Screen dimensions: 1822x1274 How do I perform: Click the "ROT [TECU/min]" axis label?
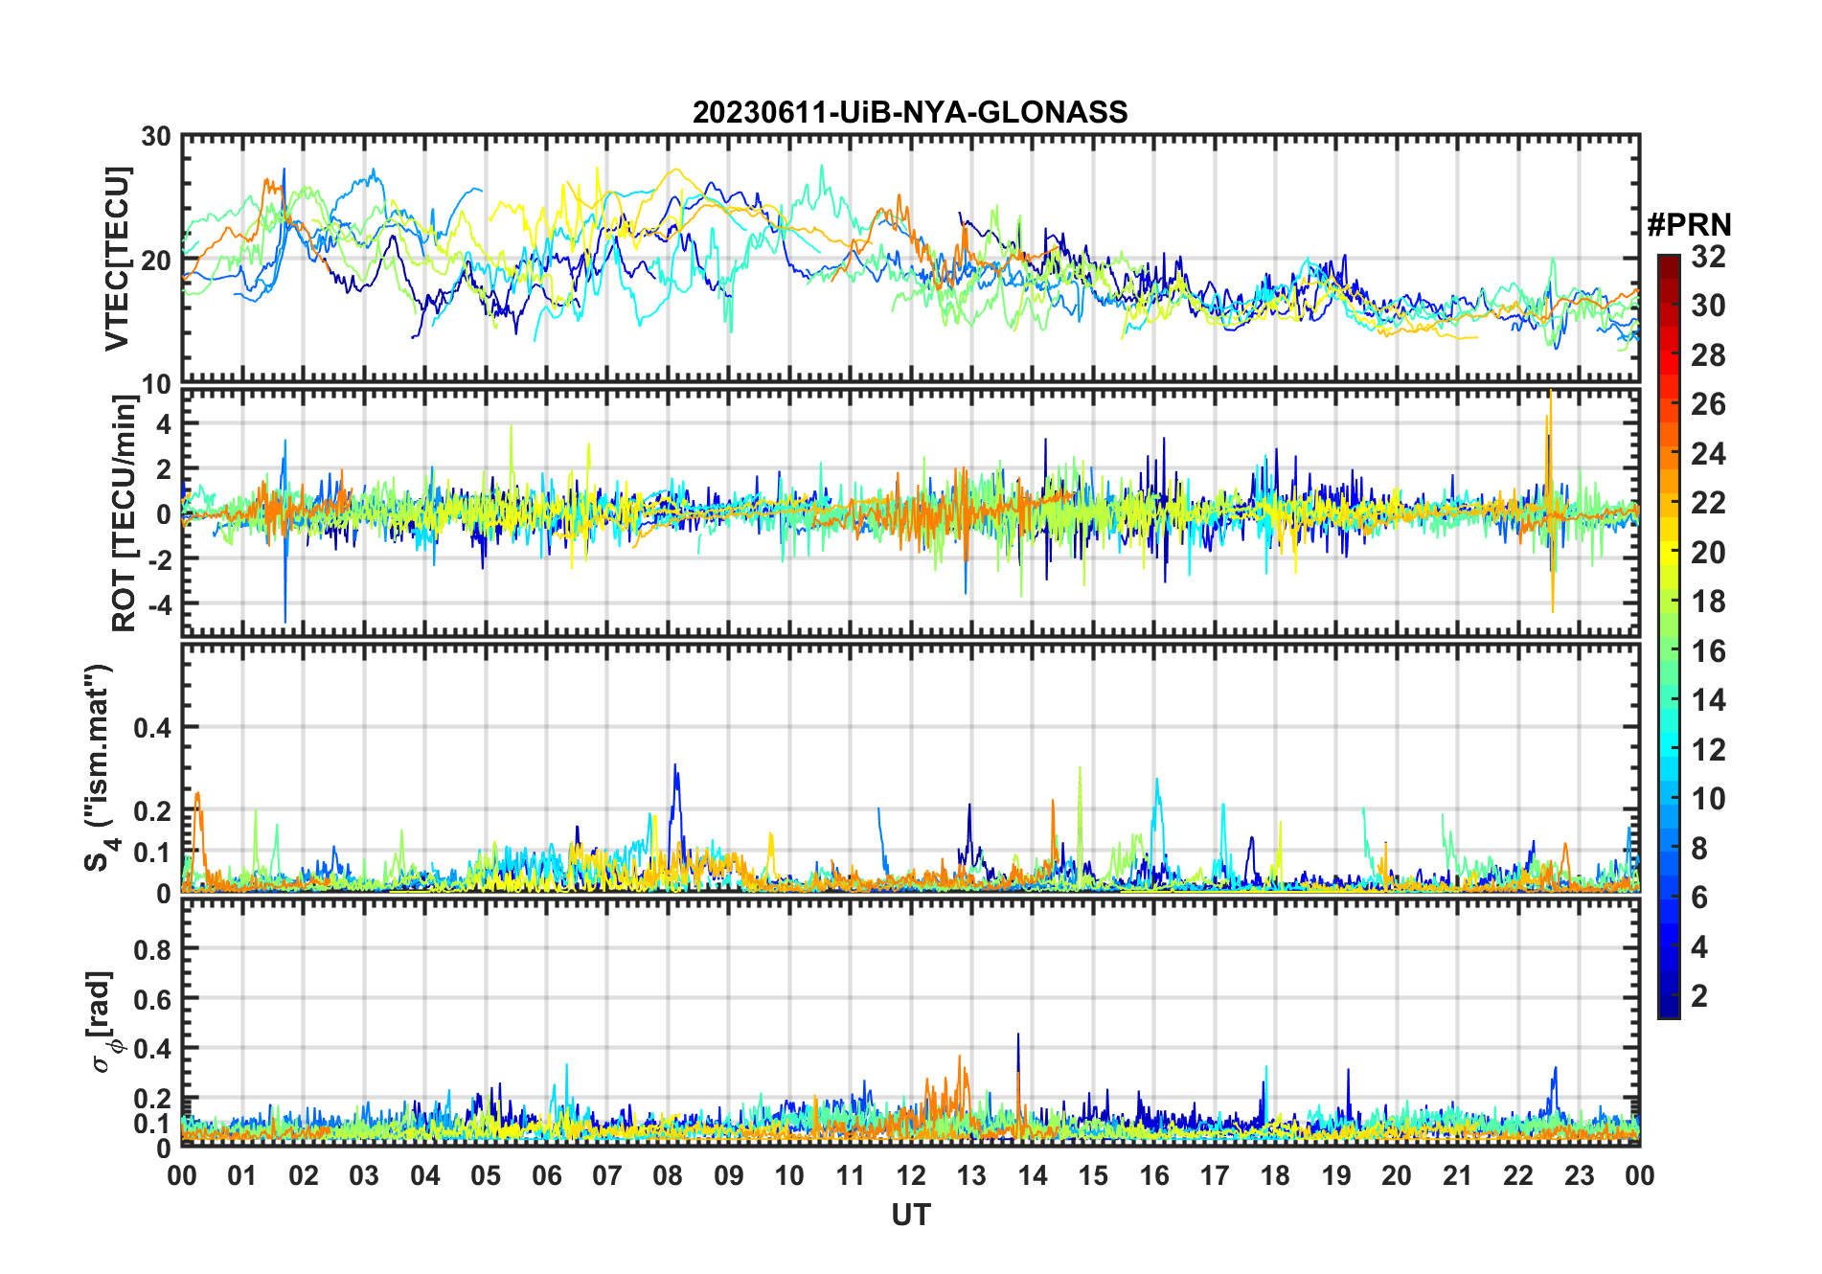click(125, 513)
